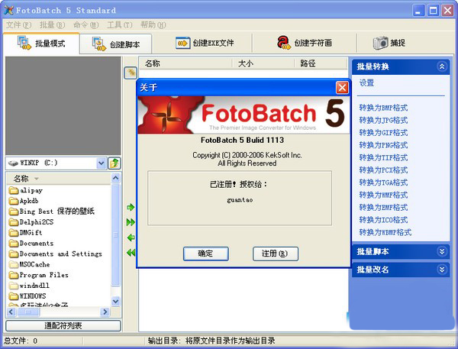Close the 关于 dialog
Image resolution: width=458 pixels, height=349 pixels.
342,87
